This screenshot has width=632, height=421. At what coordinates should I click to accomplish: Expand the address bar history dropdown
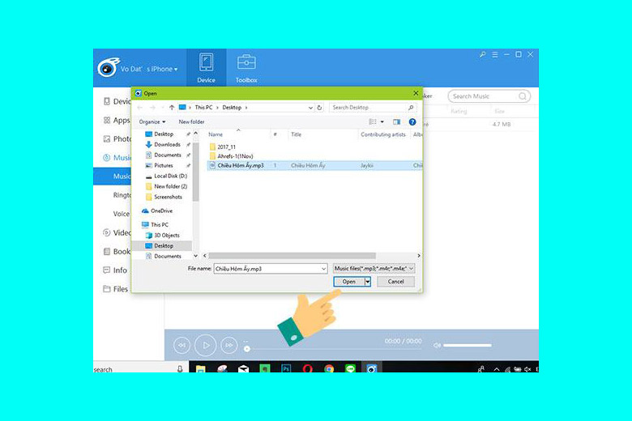click(310, 108)
